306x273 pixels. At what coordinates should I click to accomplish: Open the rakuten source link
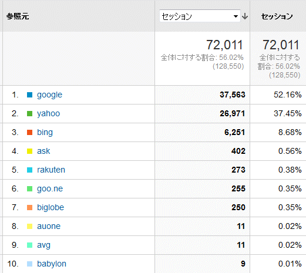51,170
